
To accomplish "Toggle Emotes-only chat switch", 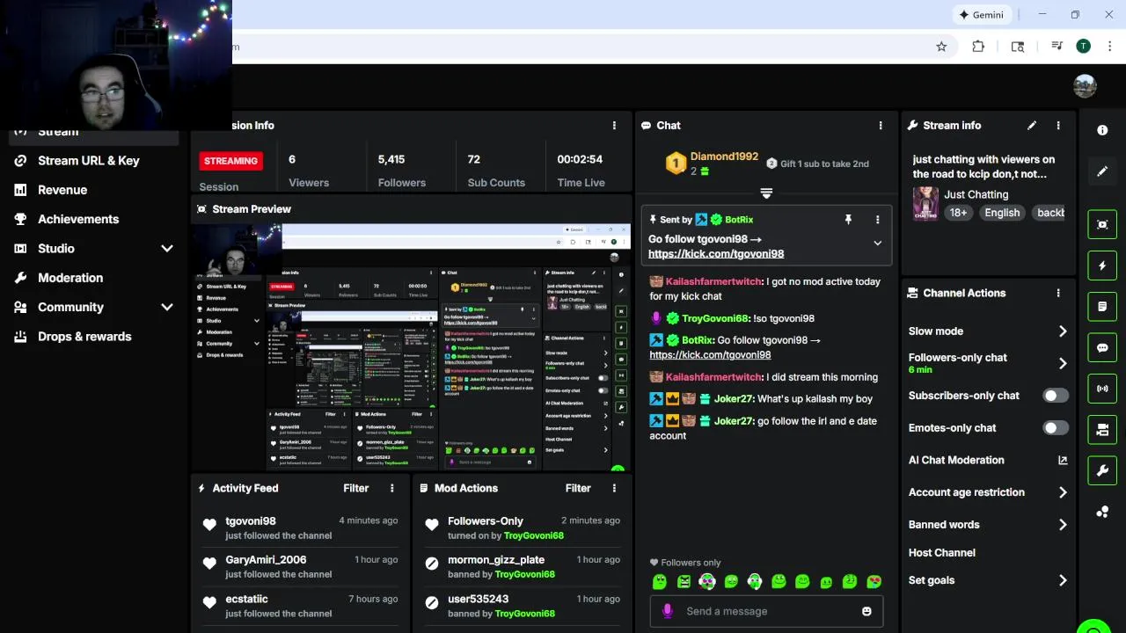I will tap(1056, 428).
